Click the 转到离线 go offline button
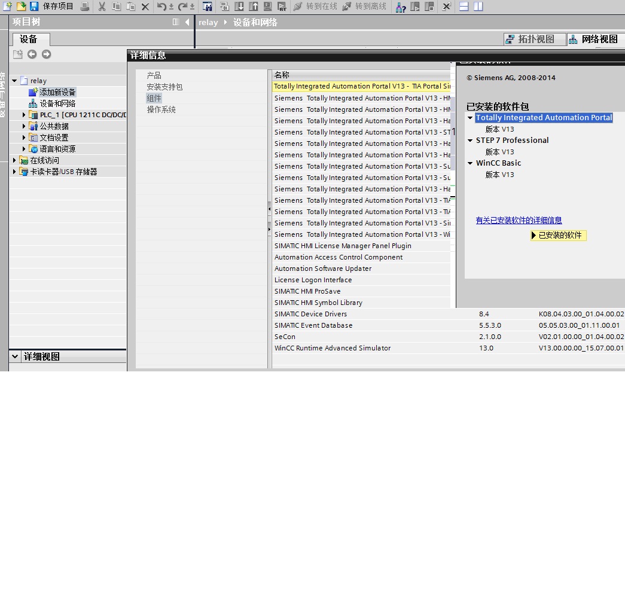This screenshot has width=625, height=598. click(x=364, y=7)
